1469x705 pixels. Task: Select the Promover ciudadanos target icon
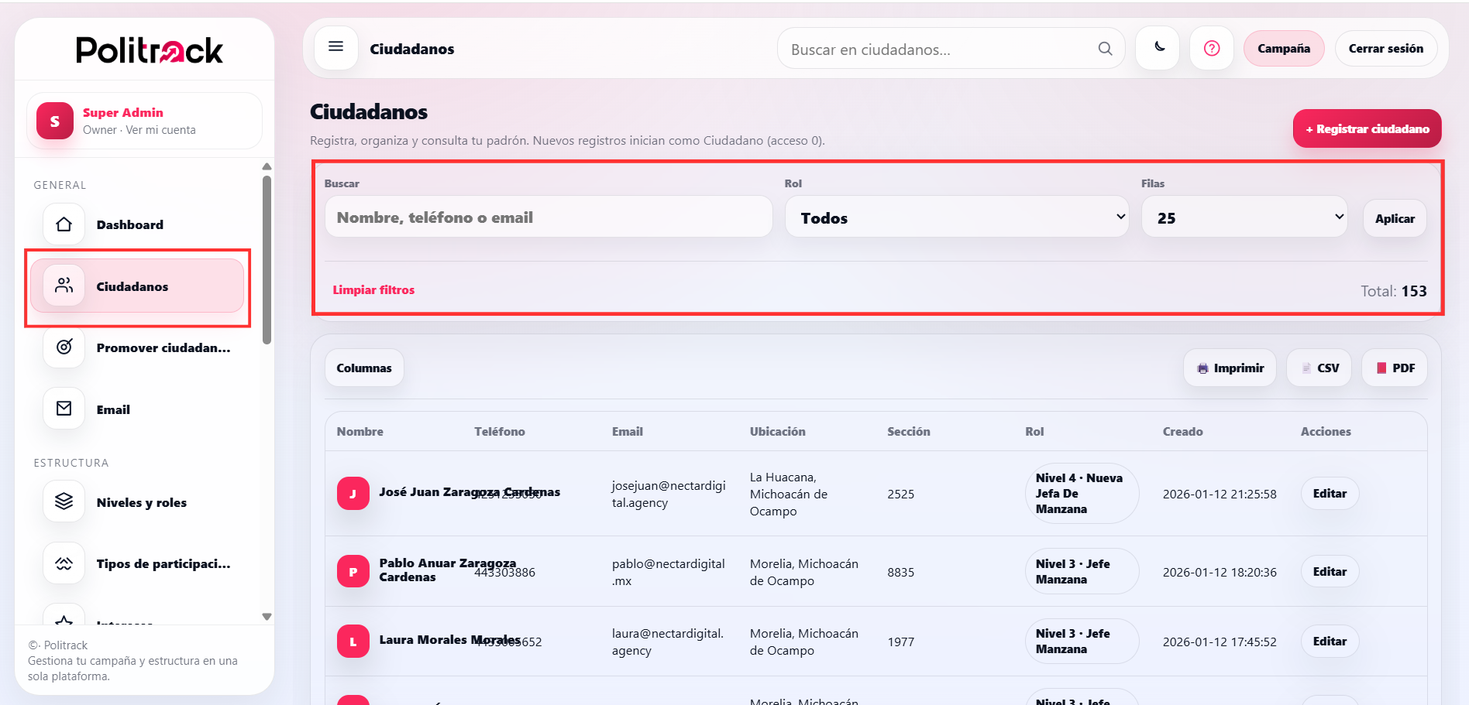[64, 347]
